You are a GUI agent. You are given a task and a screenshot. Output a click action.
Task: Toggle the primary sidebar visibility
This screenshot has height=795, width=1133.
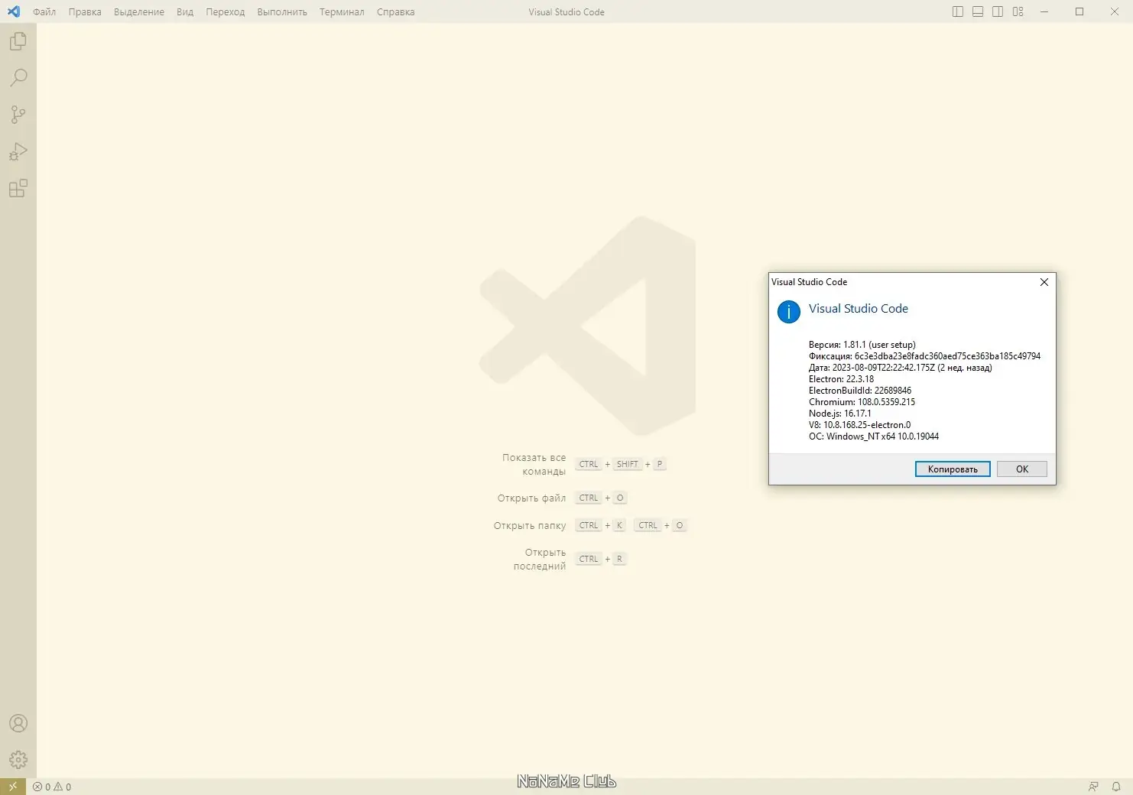pyautogui.click(x=957, y=11)
